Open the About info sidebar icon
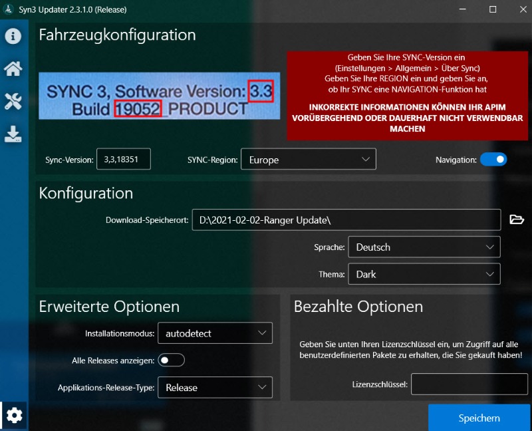 (x=13, y=36)
